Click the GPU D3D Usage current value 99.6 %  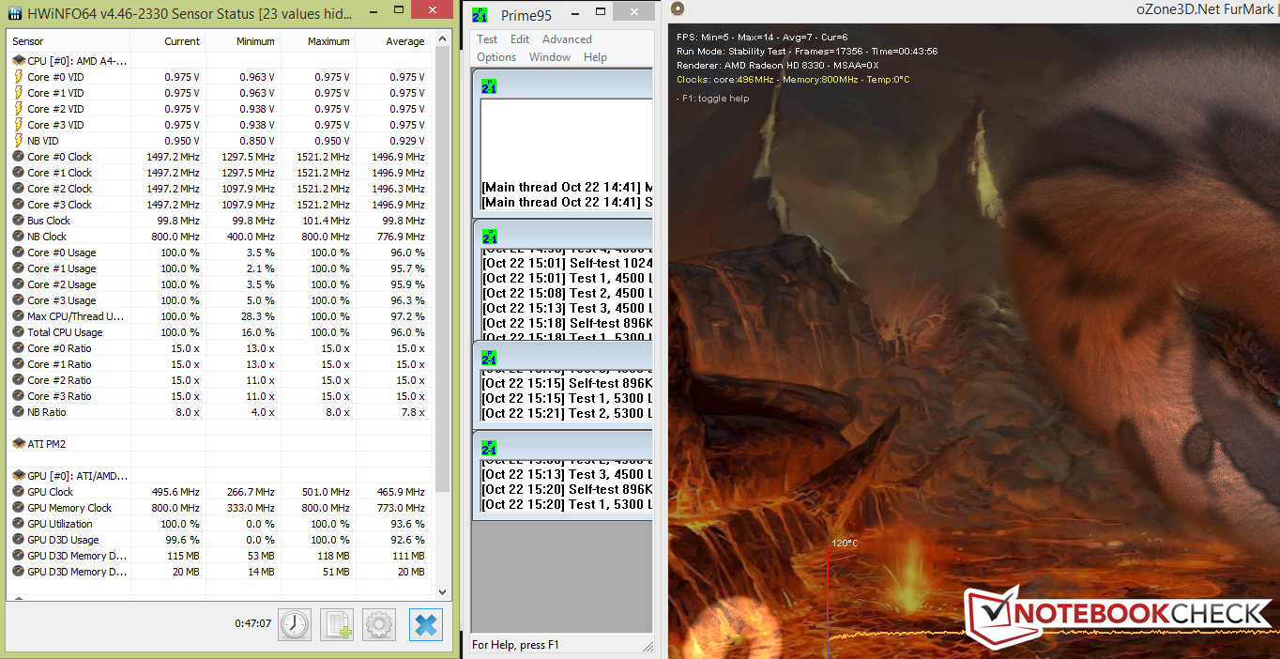tap(182, 540)
